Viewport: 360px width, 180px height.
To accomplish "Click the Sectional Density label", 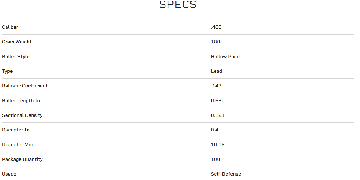I will 22,115.
